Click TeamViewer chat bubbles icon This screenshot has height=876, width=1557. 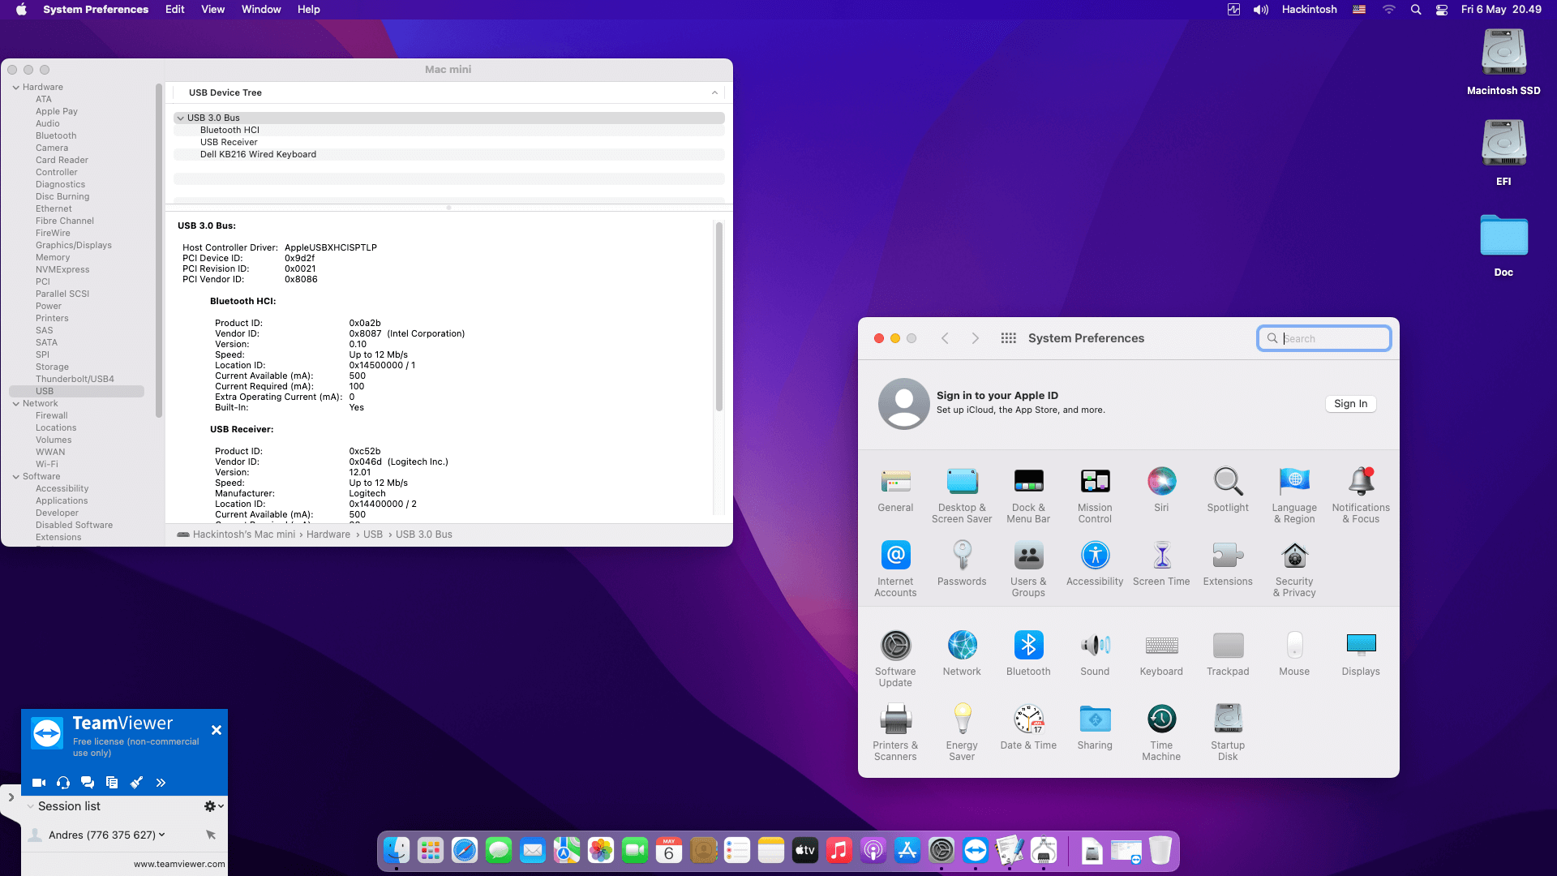coord(88,783)
